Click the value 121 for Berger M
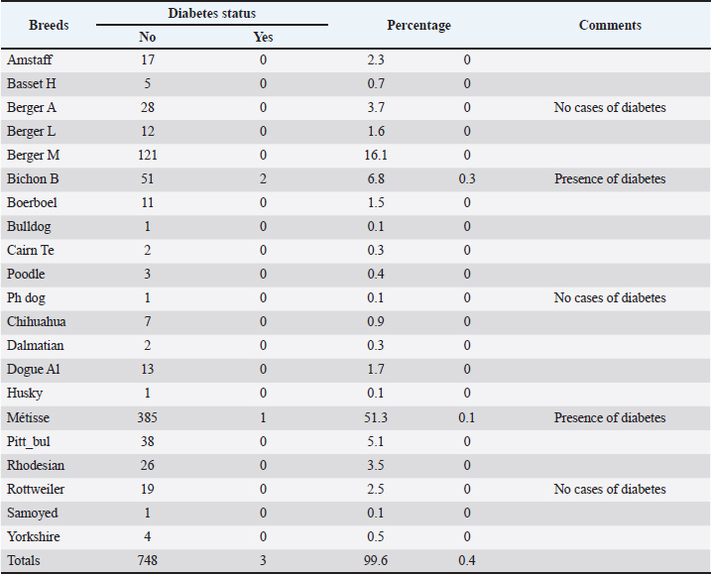This screenshot has width=711, height=574. (147, 155)
